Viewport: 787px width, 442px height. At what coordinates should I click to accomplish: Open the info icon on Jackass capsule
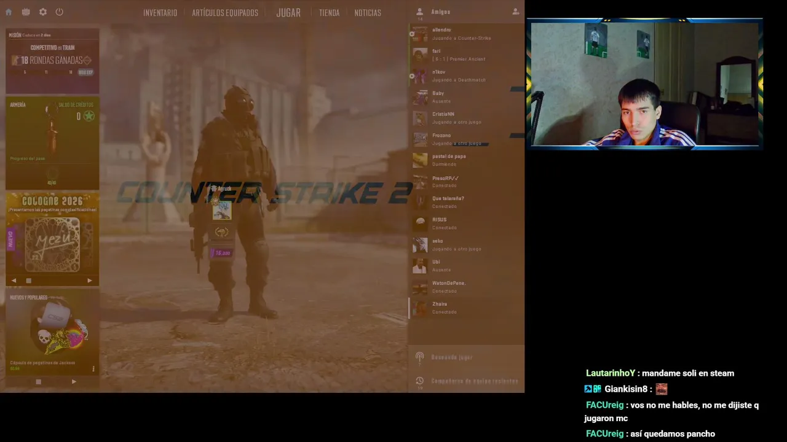93,369
